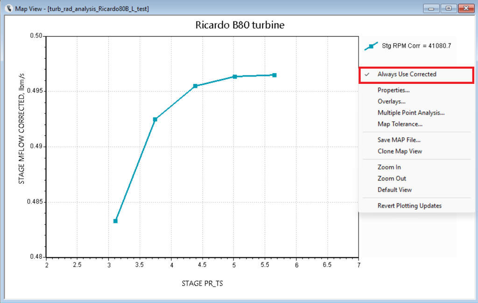
Task: Choose Revert Plotting Updates
Action: coord(409,206)
